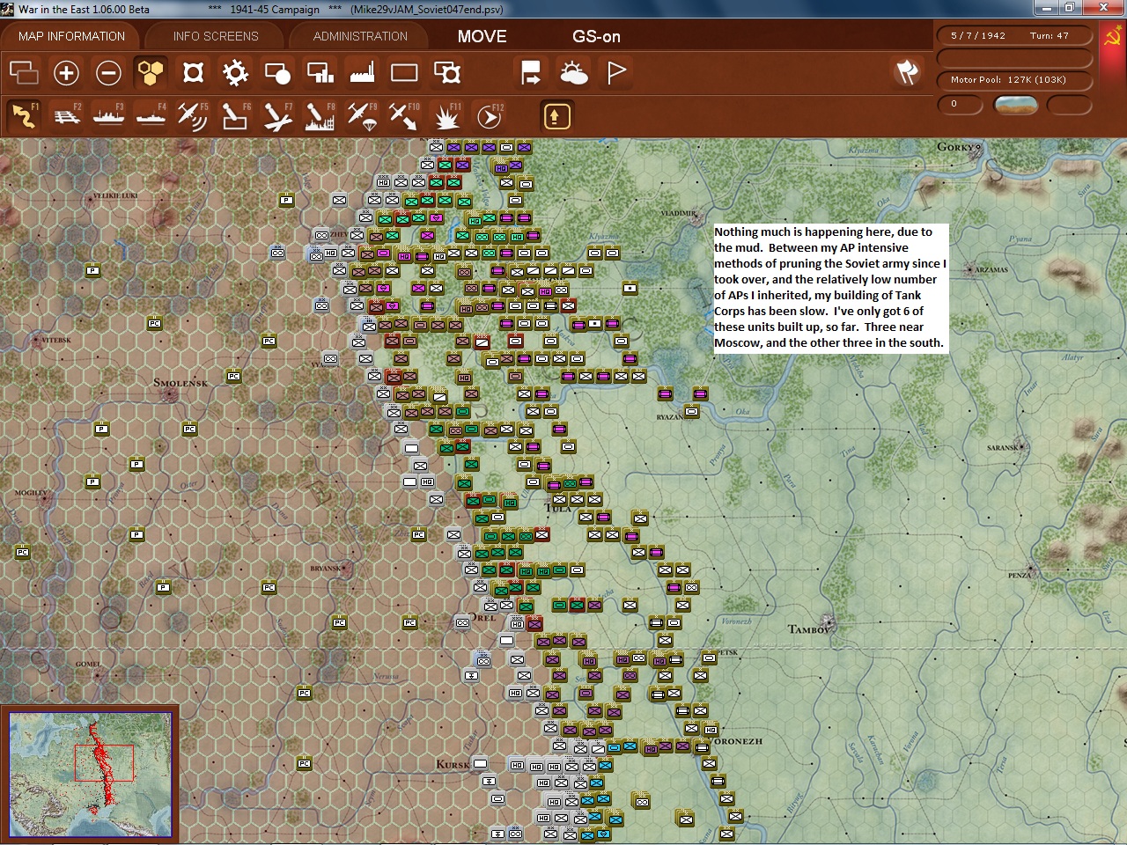Select the F4 Amphibious Transport mode
Image resolution: width=1127 pixels, height=845 pixels.
click(x=151, y=115)
